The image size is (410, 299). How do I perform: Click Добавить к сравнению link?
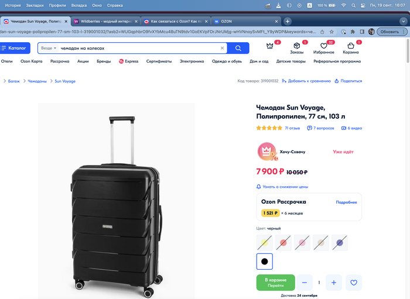tap(306, 81)
